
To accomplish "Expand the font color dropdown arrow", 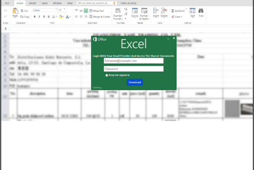I will click(x=70, y=16).
